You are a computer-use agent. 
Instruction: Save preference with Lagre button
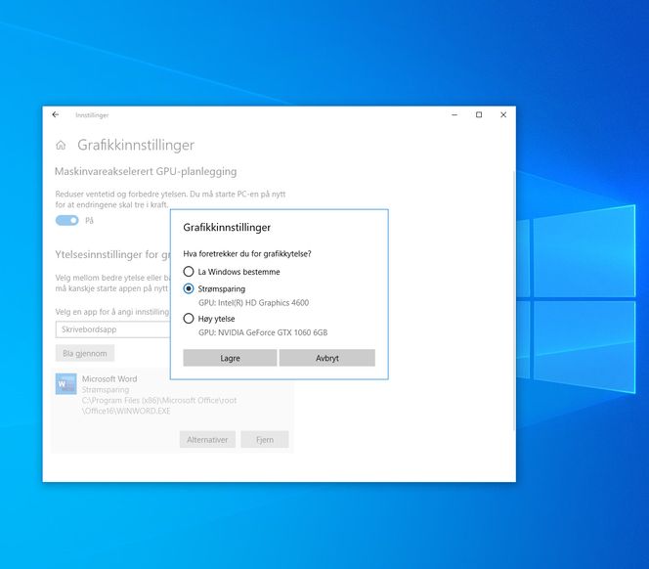(230, 358)
